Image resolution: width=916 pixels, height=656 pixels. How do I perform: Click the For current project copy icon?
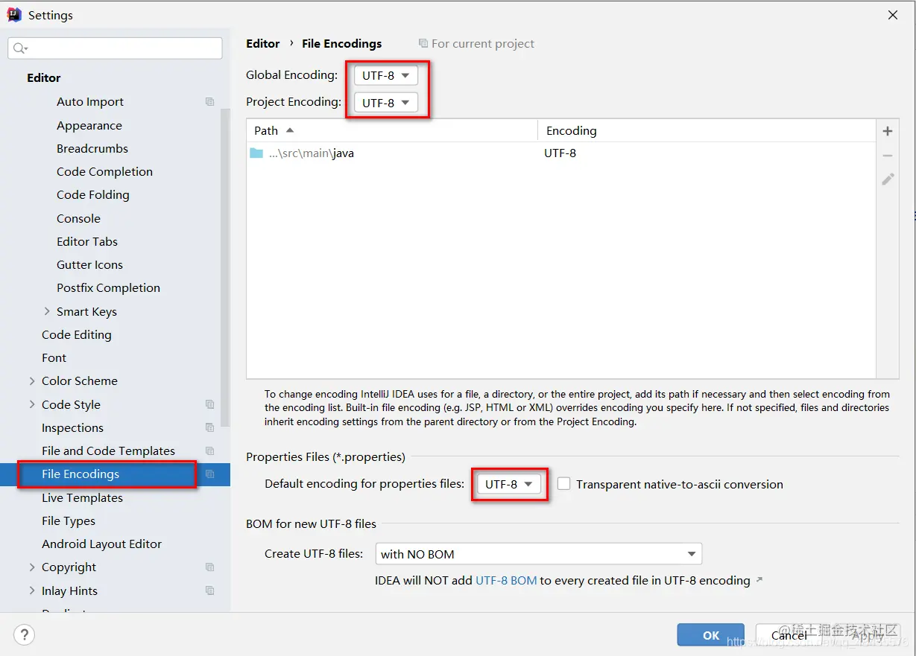[423, 44]
